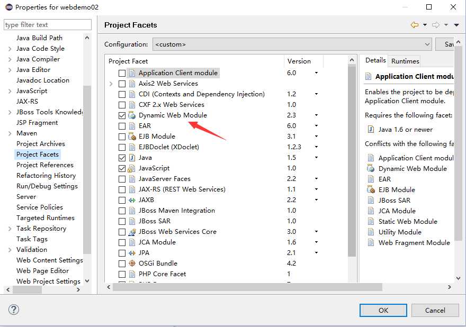Click details pane scroll down arrow
The height and width of the screenshot is (327, 466).
click(x=458, y=278)
